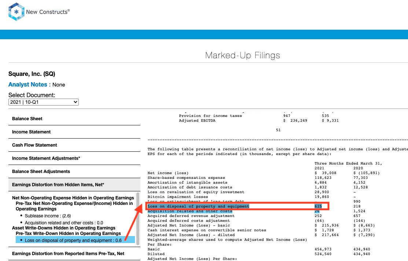Click Asset Write-Downs Hidden in Operating Earnings heading
This screenshot has height=261, width=408.
63,228
